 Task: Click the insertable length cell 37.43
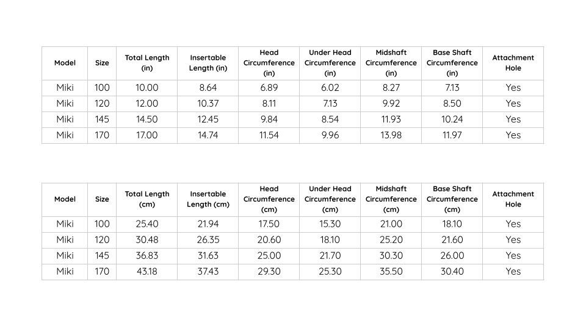pyautogui.click(x=208, y=272)
